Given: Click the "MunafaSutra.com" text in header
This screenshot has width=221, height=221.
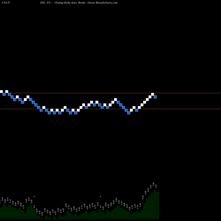Looking at the screenshot, I should (x=107, y=3).
